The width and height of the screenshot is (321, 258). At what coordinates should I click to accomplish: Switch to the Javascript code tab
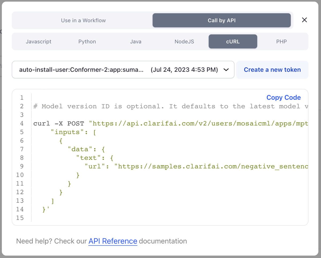pyautogui.click(x=39, y=41)
